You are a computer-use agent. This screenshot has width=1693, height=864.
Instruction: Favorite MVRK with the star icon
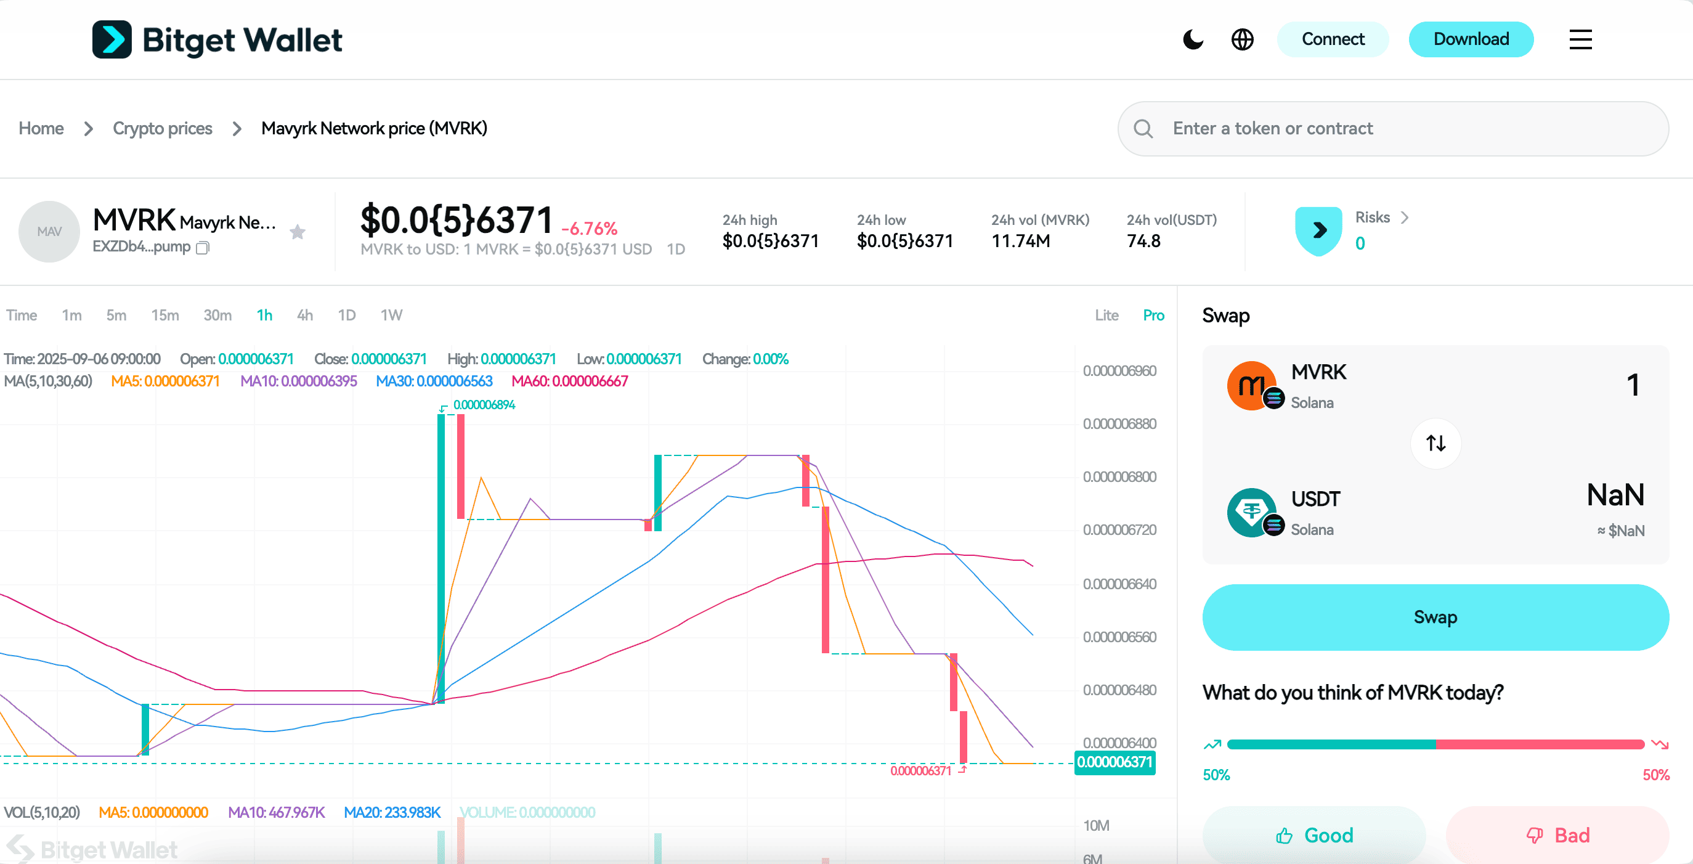click(298, 232)
